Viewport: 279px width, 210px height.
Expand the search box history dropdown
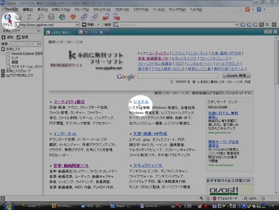(x=236, y=25)
